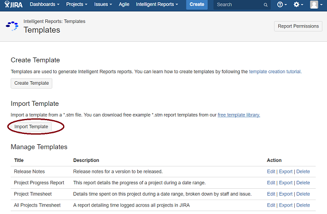Delete the Project Progress Report template
This screenshot has width=327, height=214.
(303, 183)
